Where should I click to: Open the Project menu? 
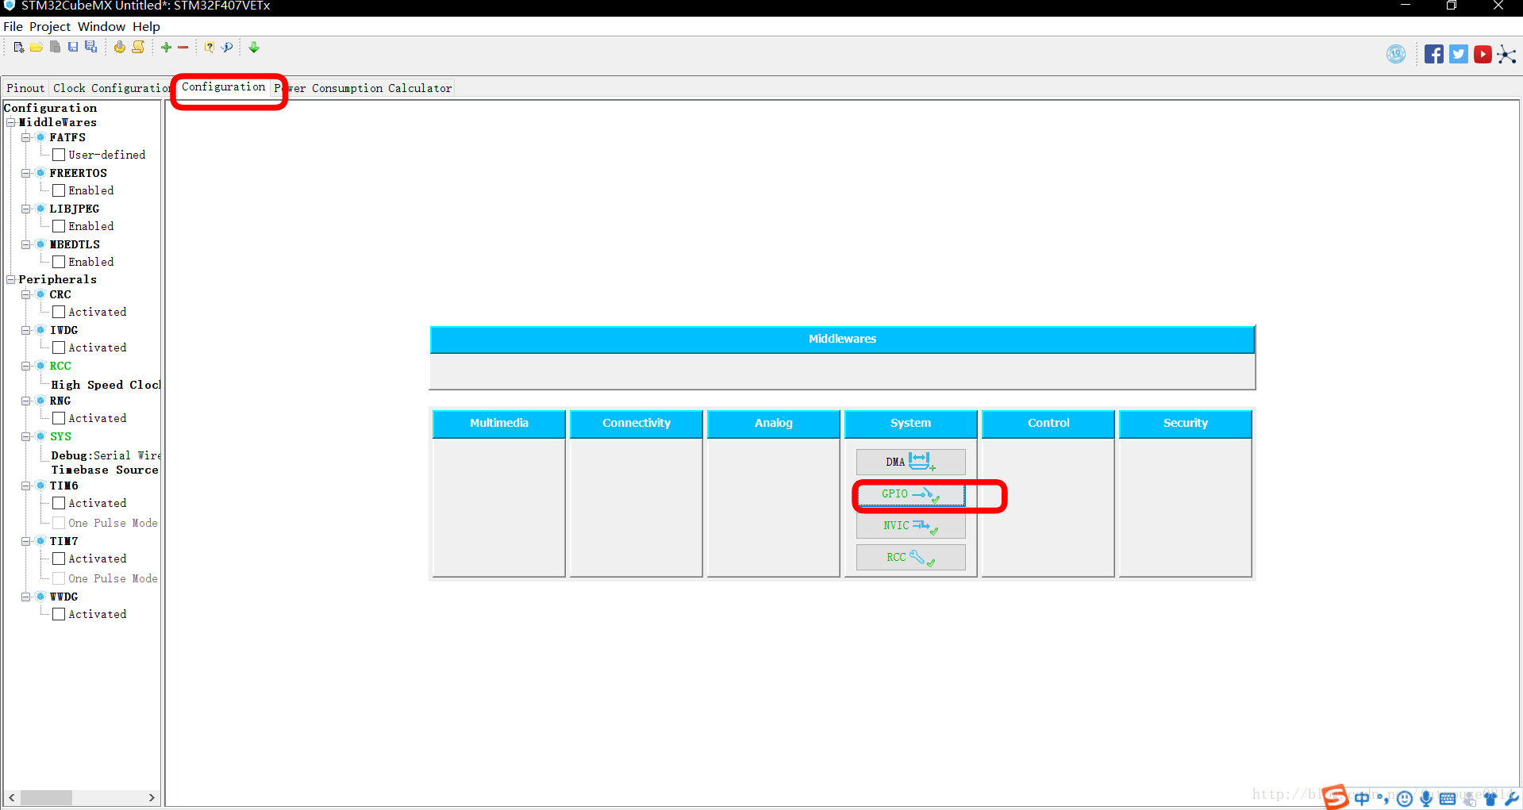50,26
